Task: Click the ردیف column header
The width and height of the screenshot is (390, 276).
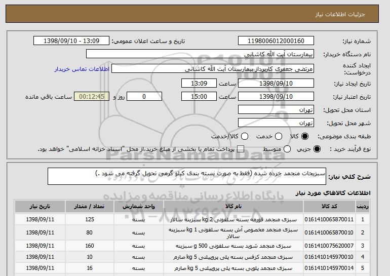Action: click(363, 207)
